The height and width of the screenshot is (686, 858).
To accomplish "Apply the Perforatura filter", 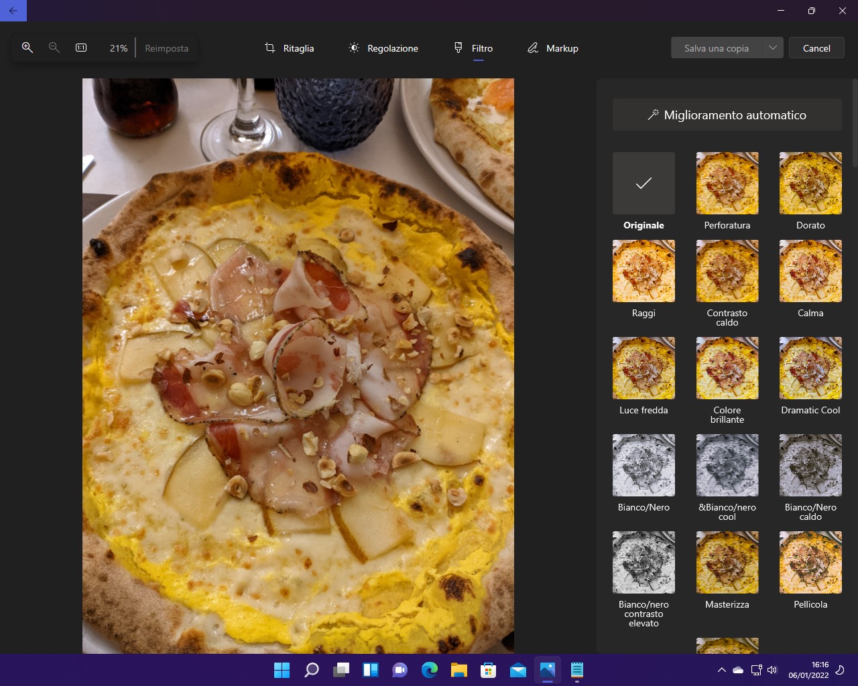I will coord(727,183).
